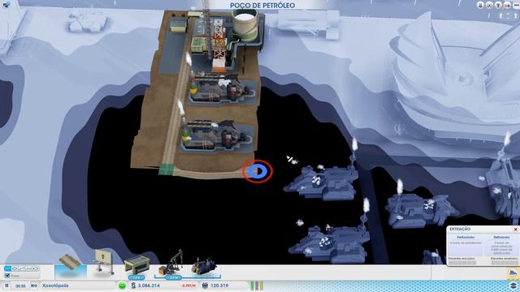Click the lower pump module on the lot

click(217, 137)
